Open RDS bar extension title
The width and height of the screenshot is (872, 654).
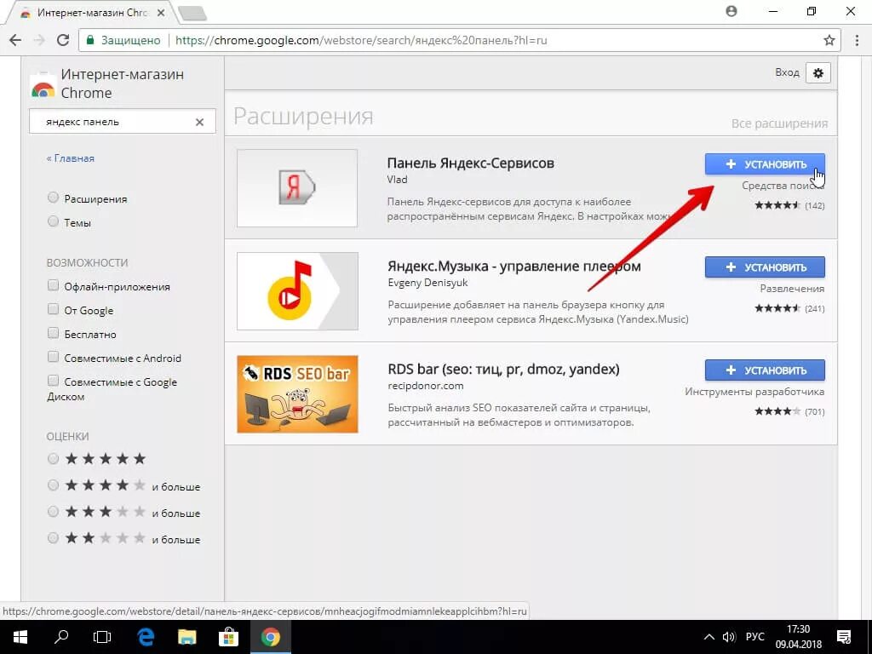pos(503,370)
